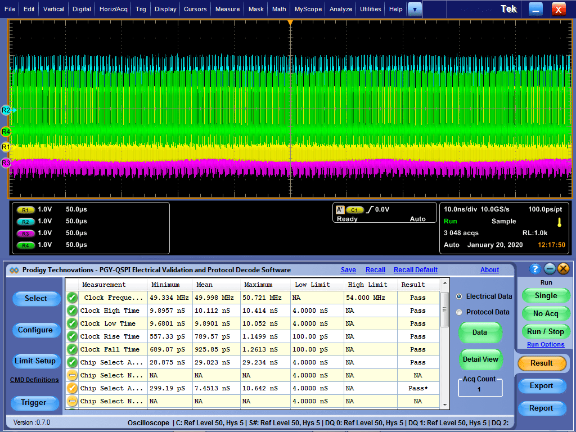This screenshot has height=432, width=576.
Task: Select the Electrical Data radio button
Action: pos(459,296)
